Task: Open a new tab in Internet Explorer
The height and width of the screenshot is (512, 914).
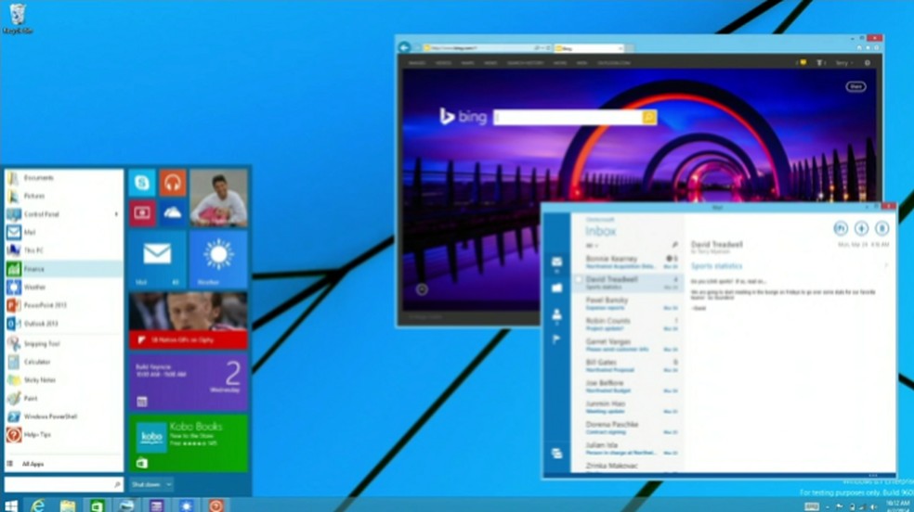Action: click(x=630, y=48)
